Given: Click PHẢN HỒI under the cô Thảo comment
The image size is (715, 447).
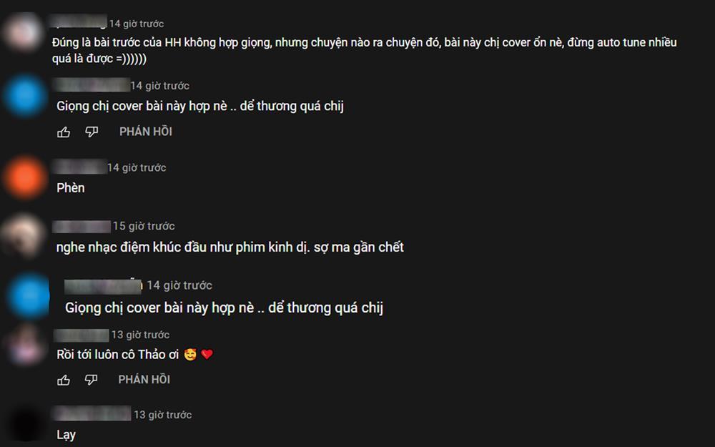Looking at the screenshot, I should point(144,380).
